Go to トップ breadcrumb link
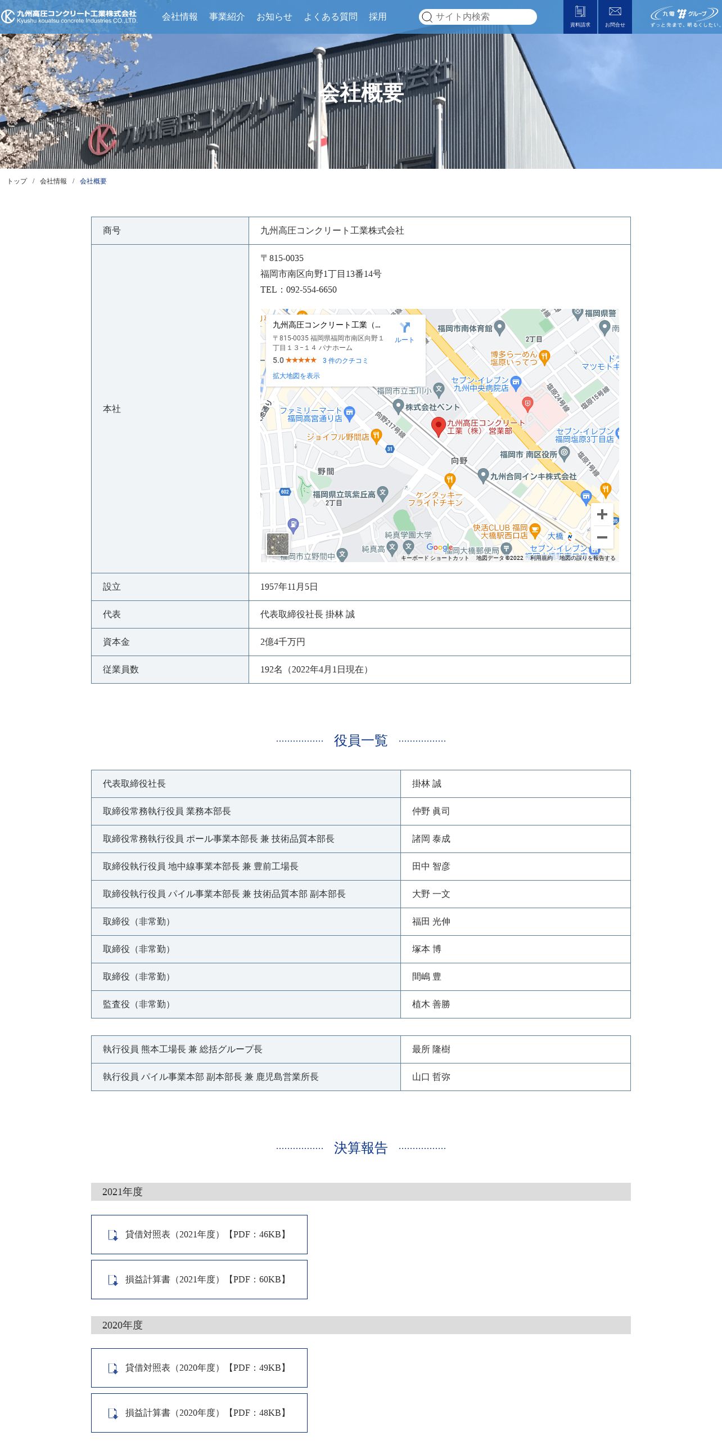Viewport: 722px width, 1445px height. click(17, 181)
